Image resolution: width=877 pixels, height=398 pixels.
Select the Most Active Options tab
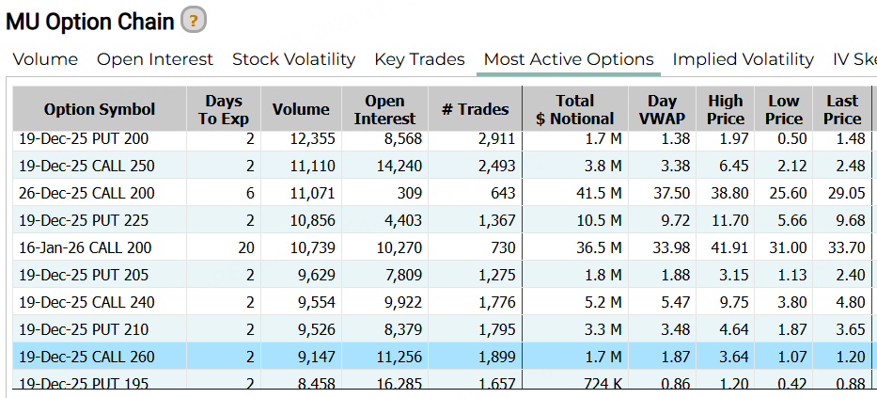tap(568, 59)
